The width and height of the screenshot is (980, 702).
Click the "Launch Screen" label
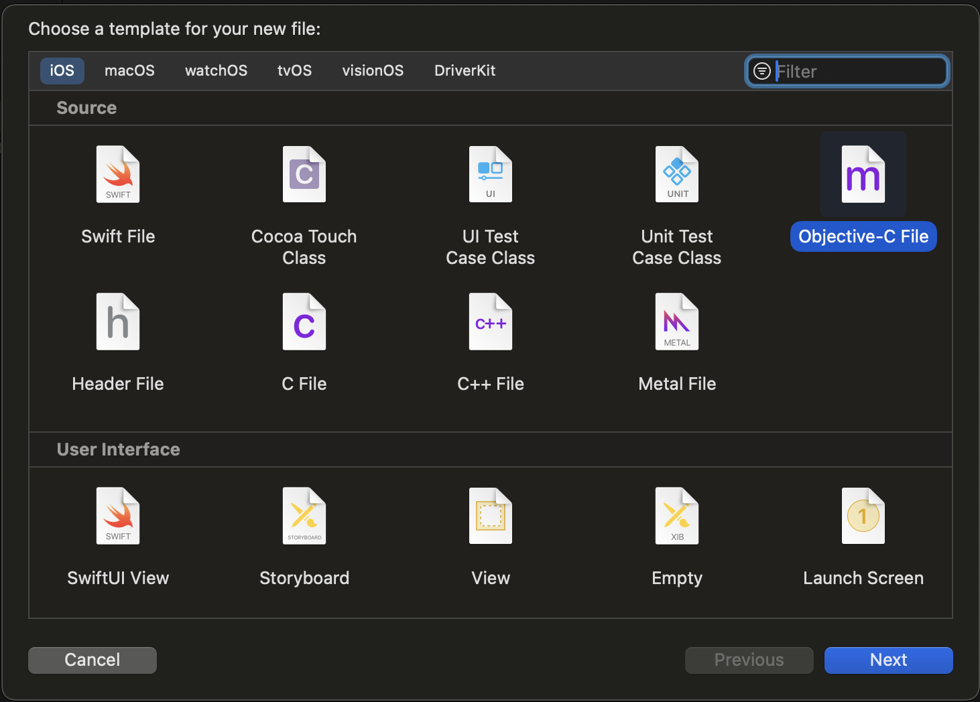pyautogui.click(x=863, y=578)
